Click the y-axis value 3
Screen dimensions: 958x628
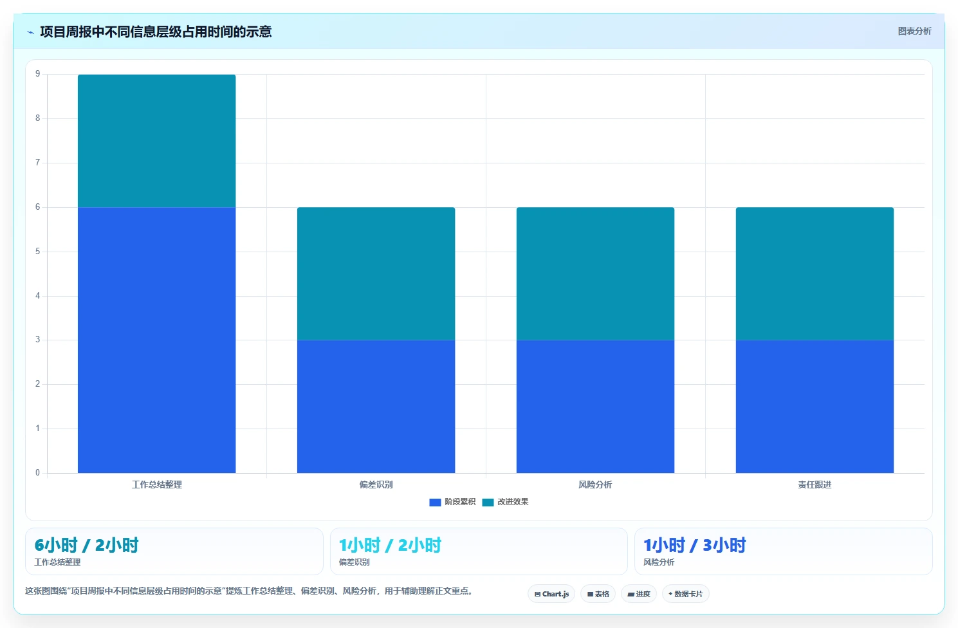37,340
